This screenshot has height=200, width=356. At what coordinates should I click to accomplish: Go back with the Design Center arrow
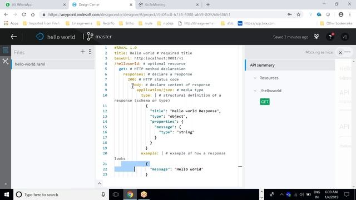coord(14,37)
